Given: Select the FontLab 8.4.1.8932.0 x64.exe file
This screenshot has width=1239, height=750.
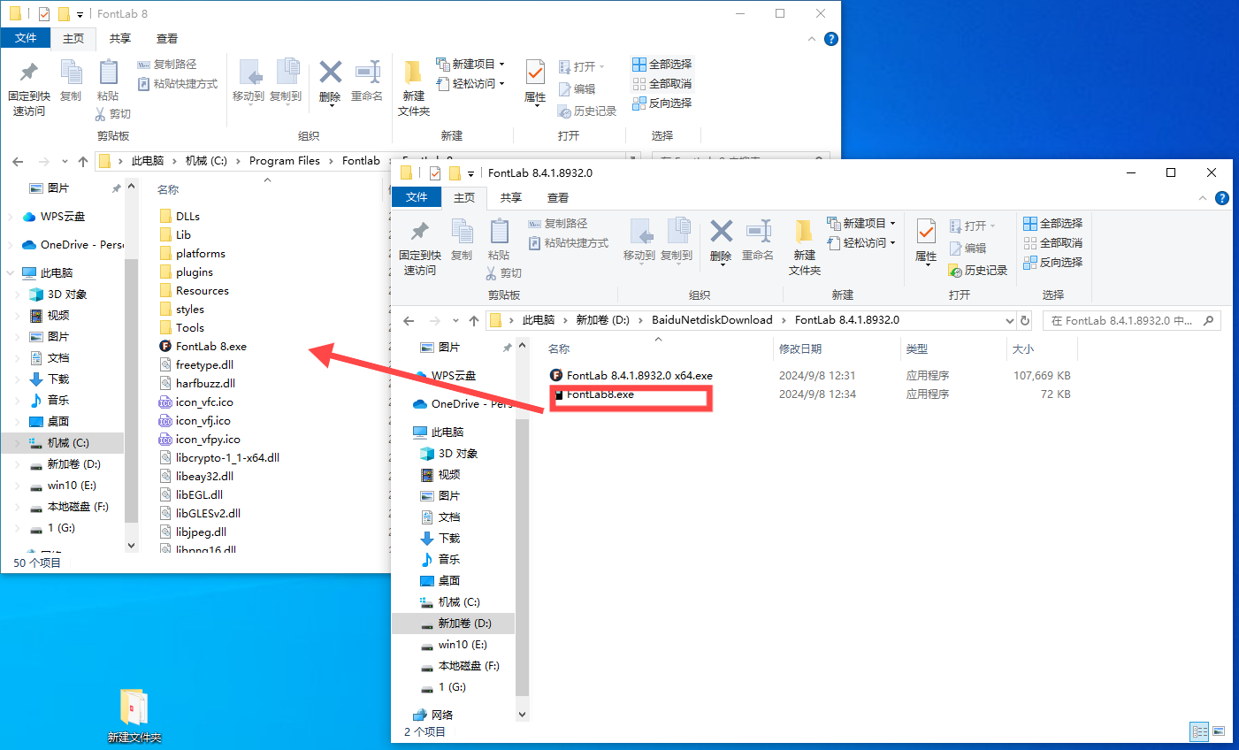Looking at the screenshot, I should (639, 376).
